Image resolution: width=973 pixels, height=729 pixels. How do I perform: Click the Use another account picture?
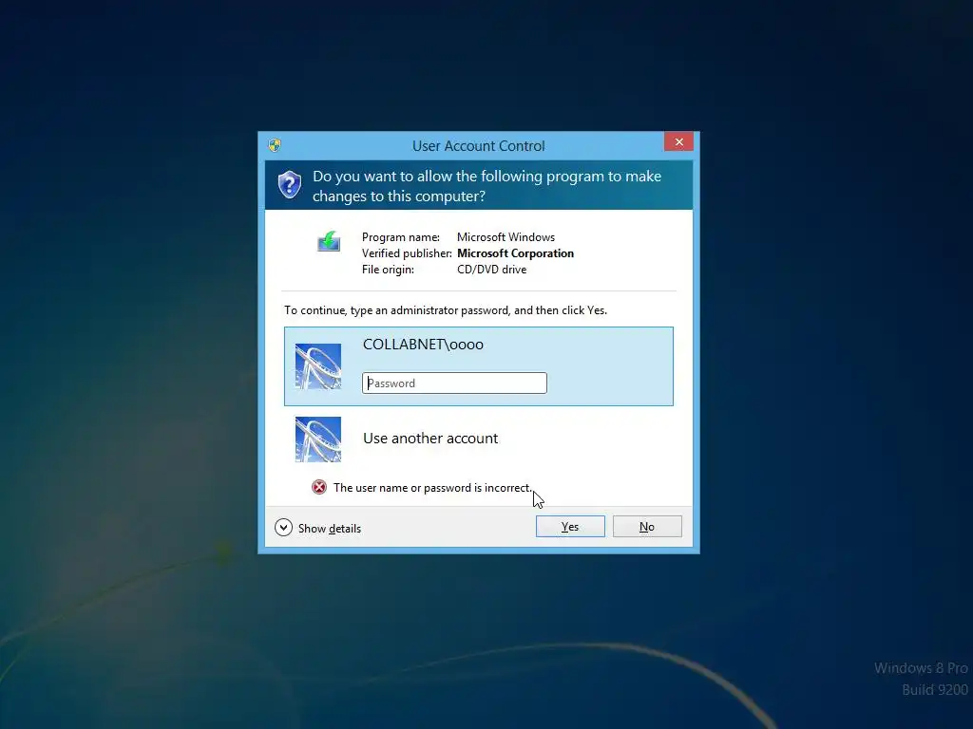318,439
